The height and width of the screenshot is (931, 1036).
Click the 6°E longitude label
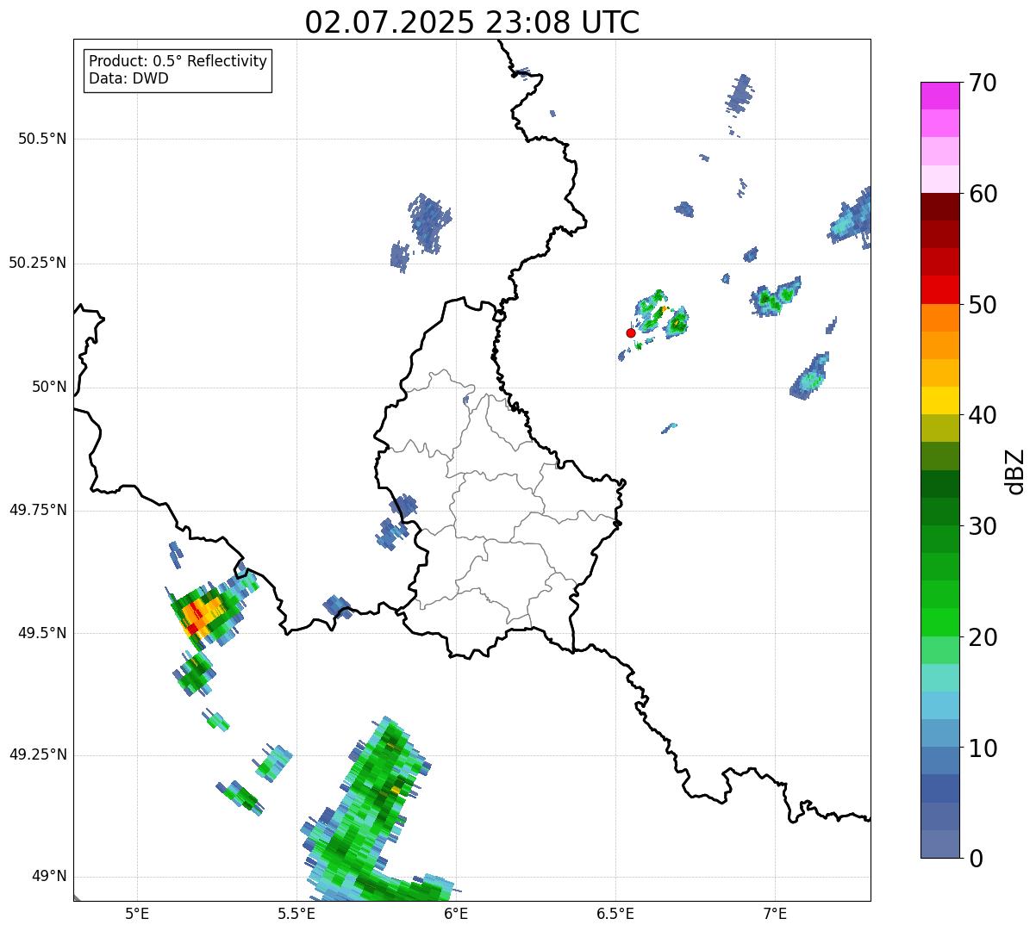(x=456, y=913)
